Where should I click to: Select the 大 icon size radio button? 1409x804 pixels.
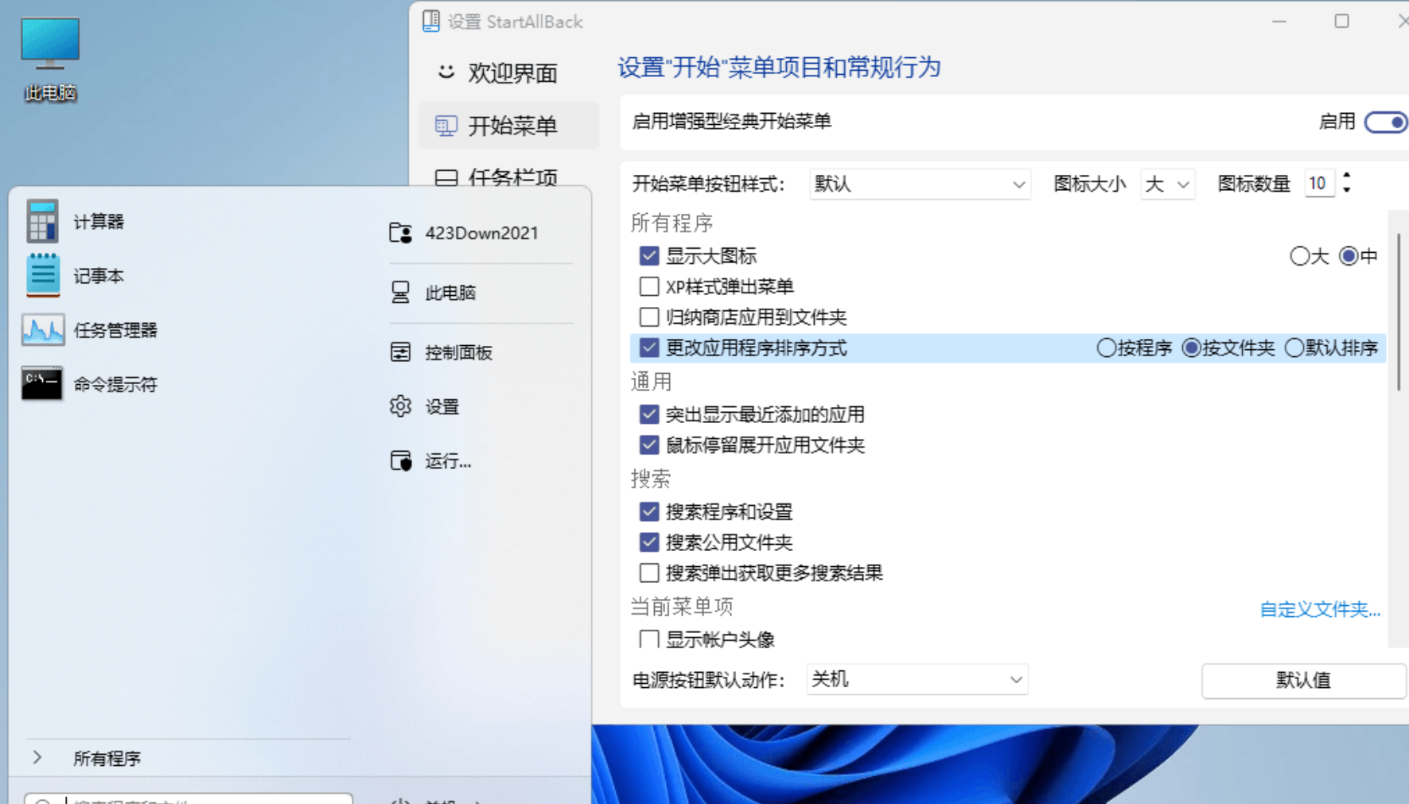coord(1299,256)
